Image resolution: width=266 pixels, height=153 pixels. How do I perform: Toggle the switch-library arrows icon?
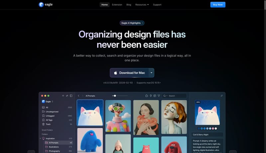(x=67, y=96)
